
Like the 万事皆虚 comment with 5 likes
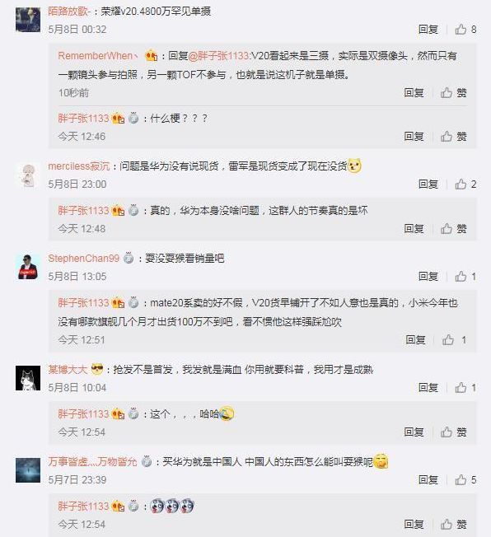point(465,480)
